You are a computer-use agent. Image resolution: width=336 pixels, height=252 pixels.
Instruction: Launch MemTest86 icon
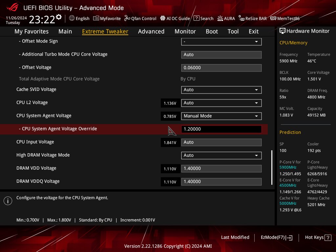click(x=273, y=18)
